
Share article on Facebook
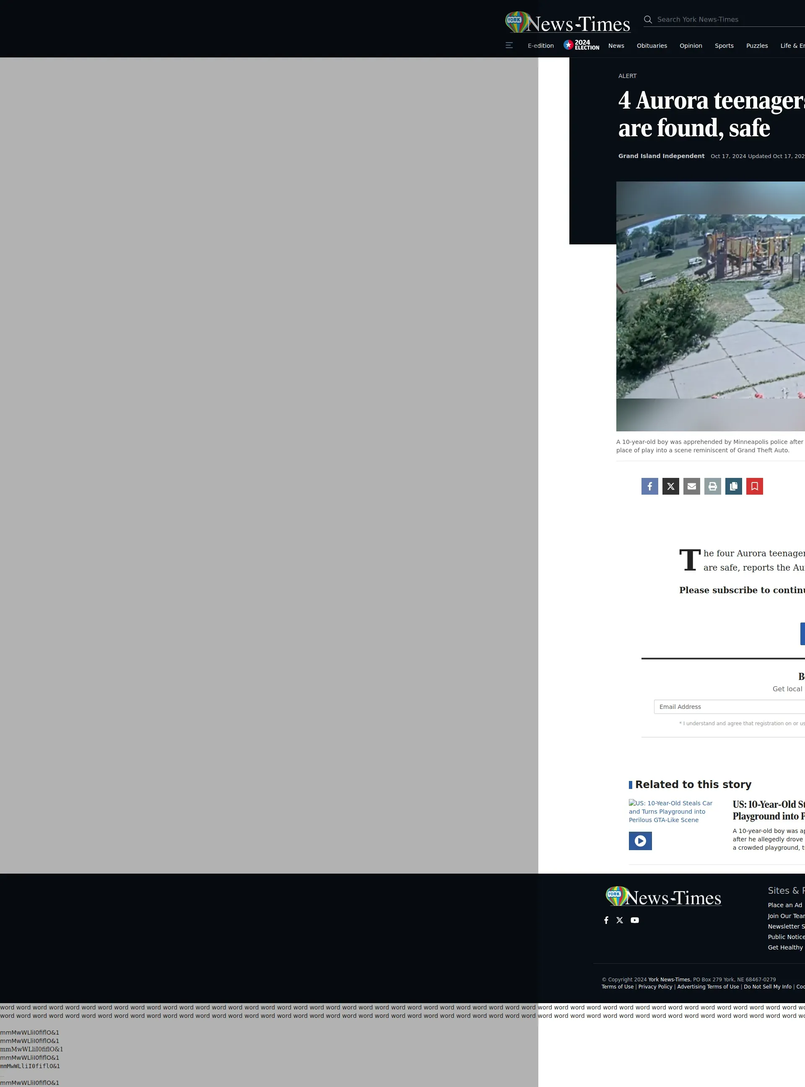(x=649, y=486)
